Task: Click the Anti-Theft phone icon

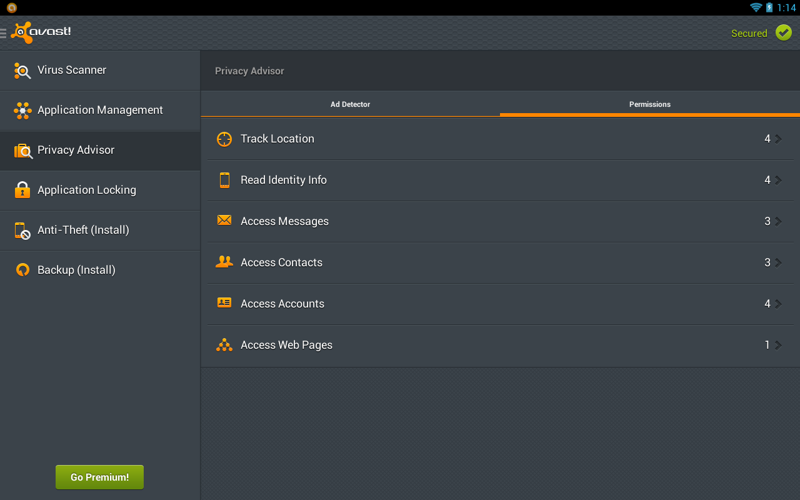Action: point(22,231)
